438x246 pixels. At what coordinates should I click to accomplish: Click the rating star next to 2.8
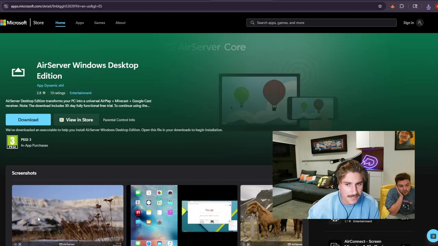44,93
